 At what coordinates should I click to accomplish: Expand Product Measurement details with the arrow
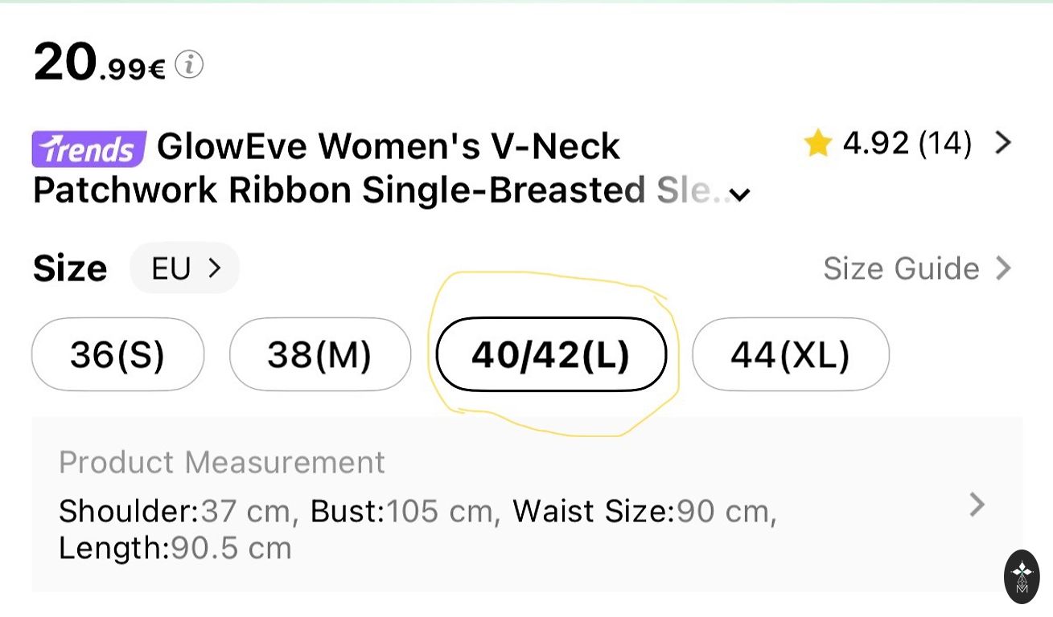click(977, 505)
